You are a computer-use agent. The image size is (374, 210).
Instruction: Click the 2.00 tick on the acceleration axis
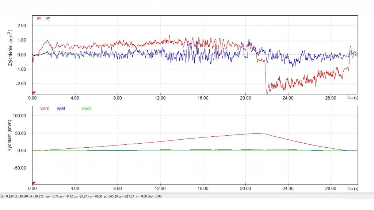(x=22, y=26)
